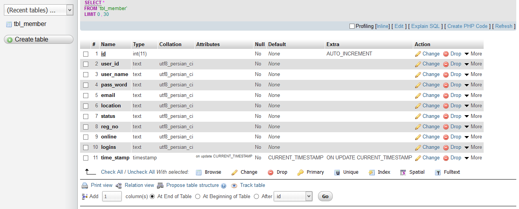Open tbl_member in the left sidebar
The width and height of the screenshot is (519, 209).
point(30,24)
